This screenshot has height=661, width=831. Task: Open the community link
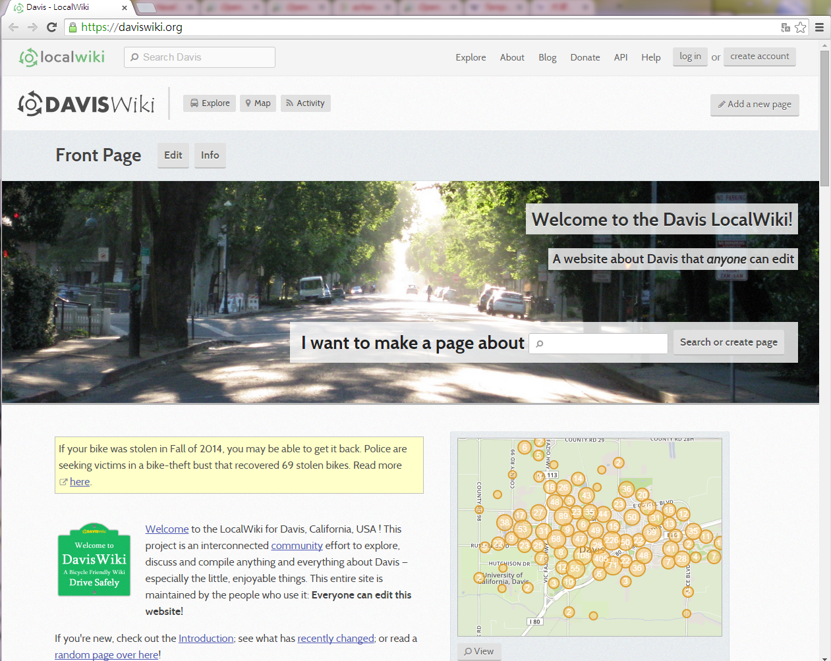[x=297, y=546]
